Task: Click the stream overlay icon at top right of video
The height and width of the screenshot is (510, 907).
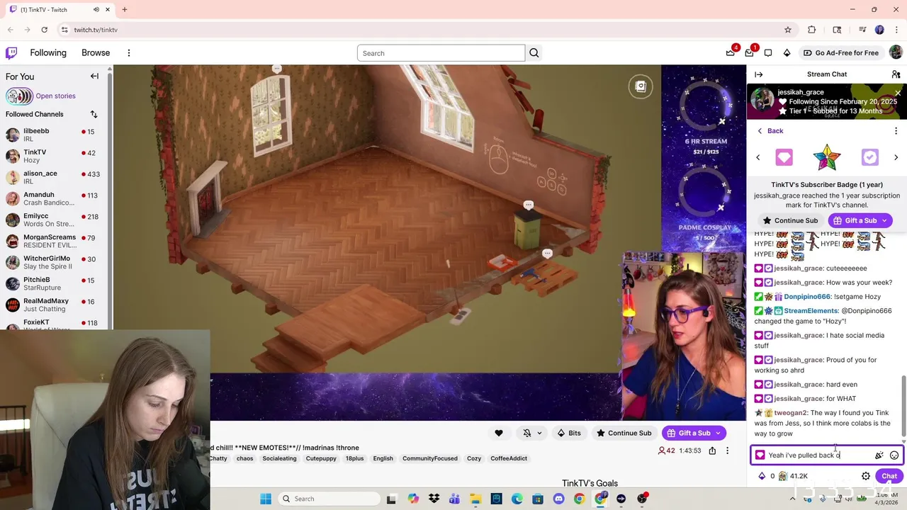Action: tap(641, 86)
